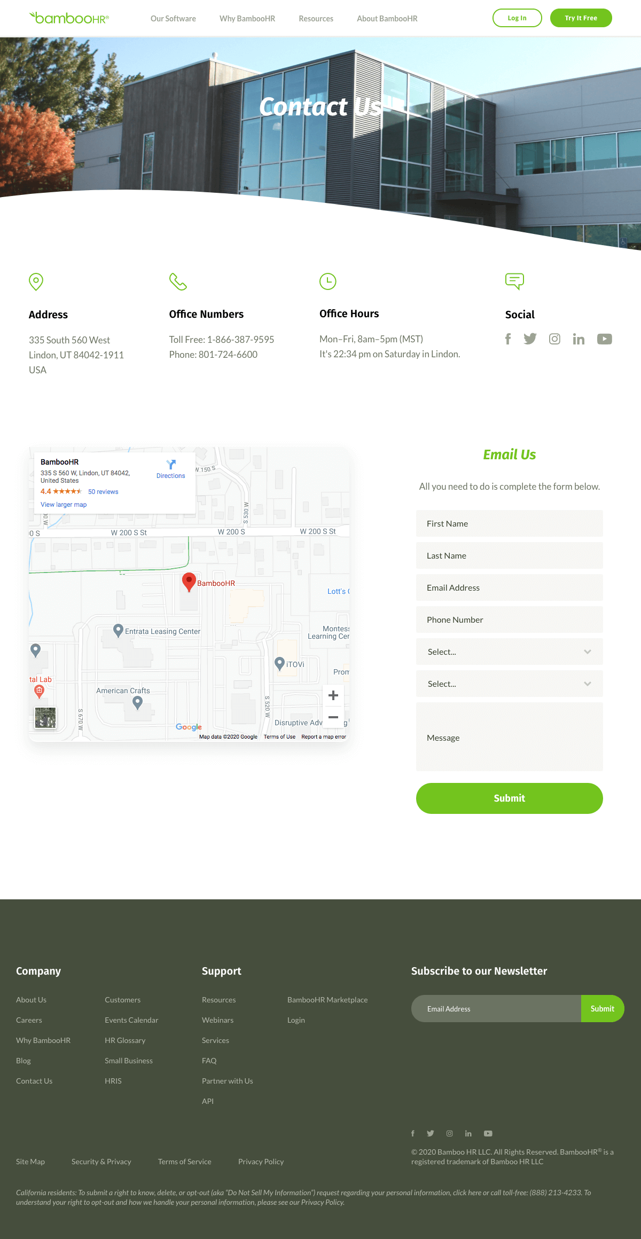
Task: Open About BambooHR menu
Action: tap(387, 19)
